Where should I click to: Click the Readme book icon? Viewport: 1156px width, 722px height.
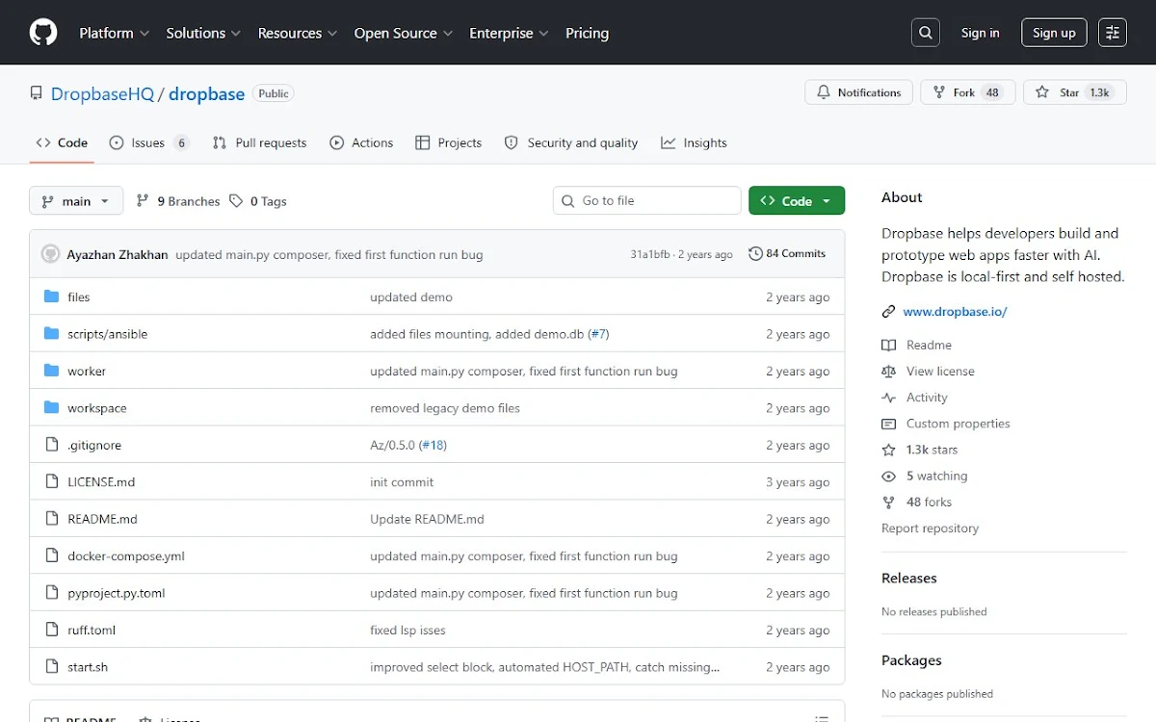pyautogui.click(x=889, y=345)
